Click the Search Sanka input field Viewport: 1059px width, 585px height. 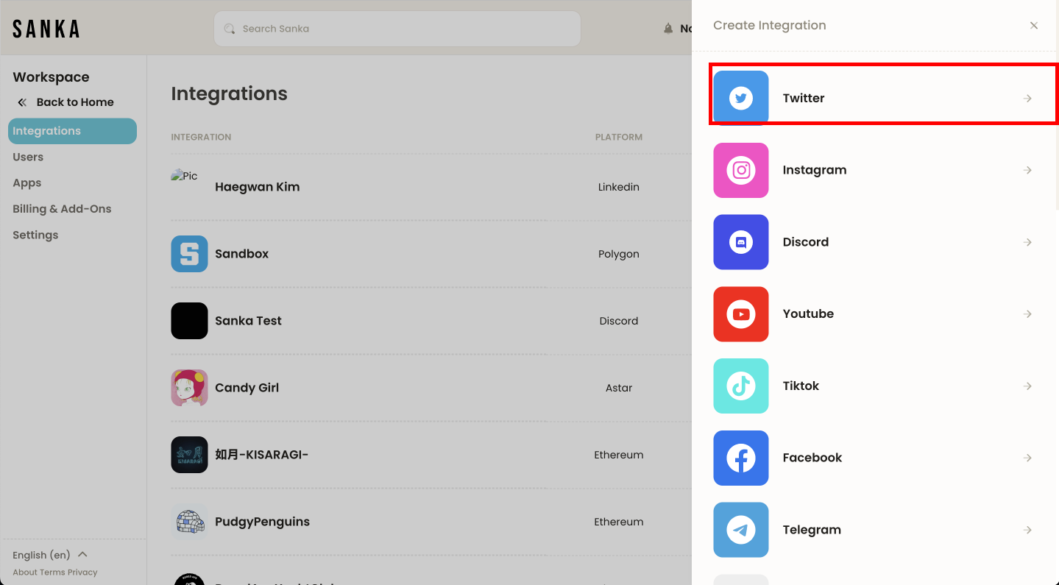point(397,29)
